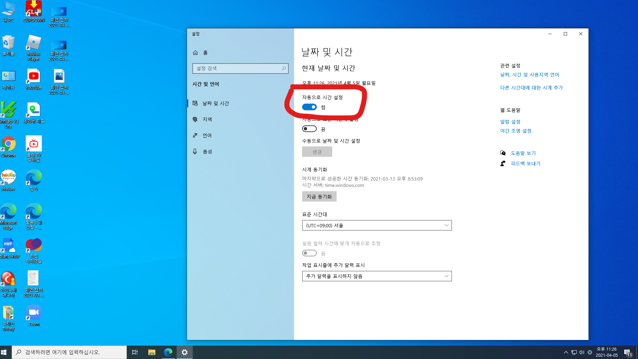
Task: Expand the 추가 달력을 표시하지 않음 dropdown
Action: [x=377, y=276]
